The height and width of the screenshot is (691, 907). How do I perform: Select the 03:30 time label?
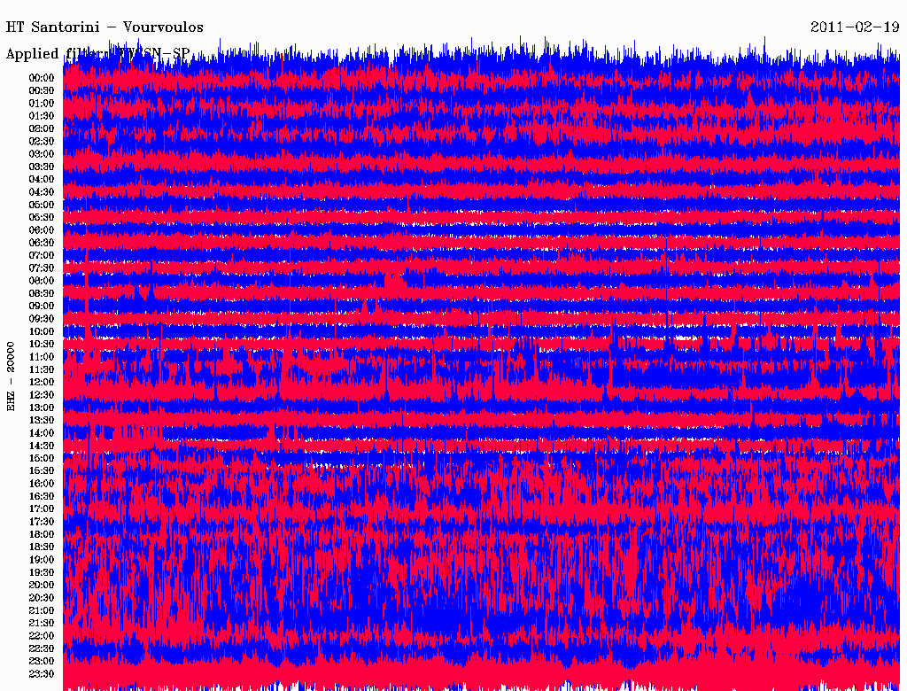[42, 167]
